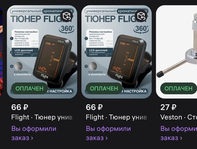197x149 pixels.
Task: Click the ОПЛАЧЕН badge on first tuner
Action: click(30, 89)
